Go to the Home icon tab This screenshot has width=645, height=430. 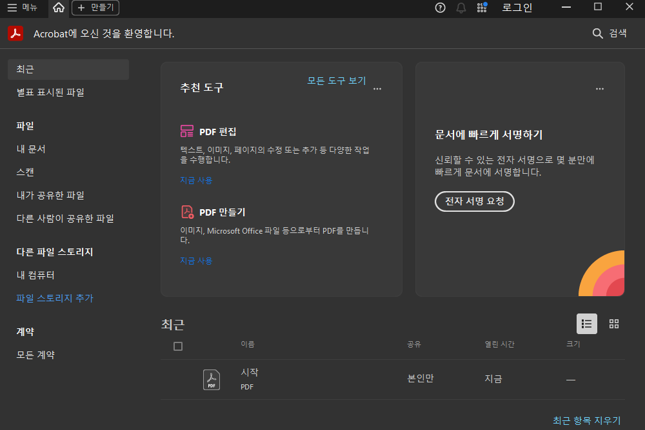(59, 7)
